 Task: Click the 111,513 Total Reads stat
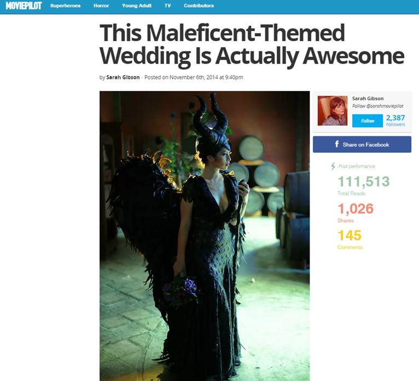tap(363, 186)
